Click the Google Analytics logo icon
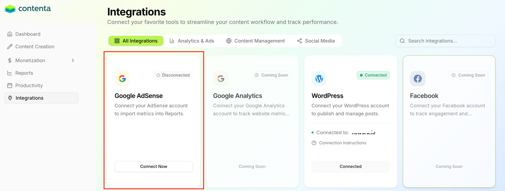Image resolution: width=505 pixels, height=191 pixels. pyautogui.click(x=221, y=79)
